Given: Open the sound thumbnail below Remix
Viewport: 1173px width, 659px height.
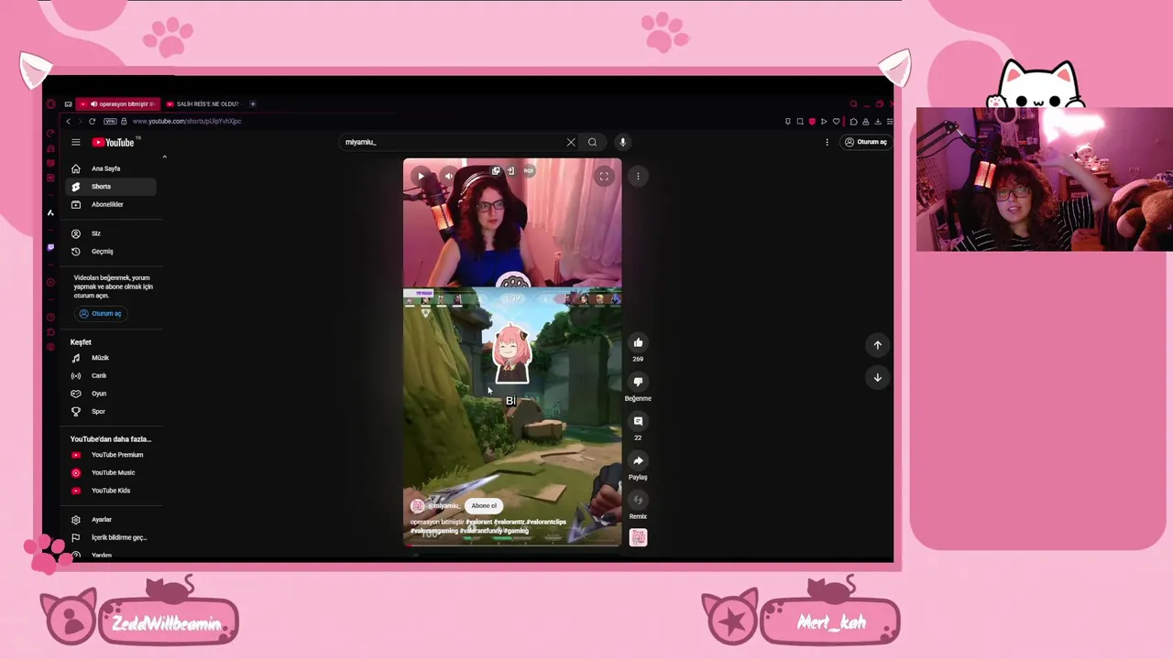Looking at the screenshot, I should point(638,537).
